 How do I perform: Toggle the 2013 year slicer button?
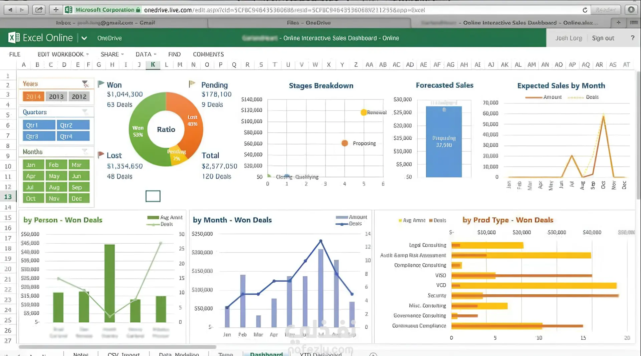(x=56, y=96)
